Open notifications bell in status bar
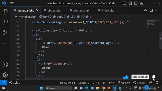The image size is (162, 91). 157,83
